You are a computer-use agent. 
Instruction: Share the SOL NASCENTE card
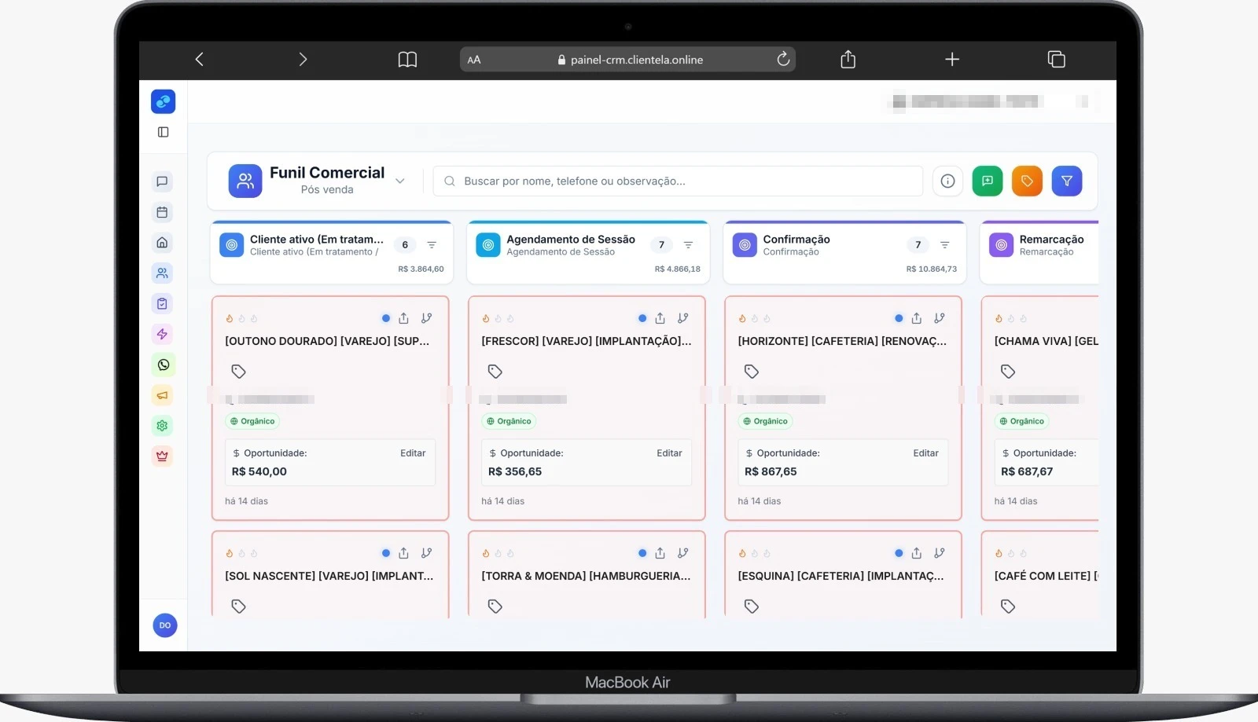pos(403,553)
